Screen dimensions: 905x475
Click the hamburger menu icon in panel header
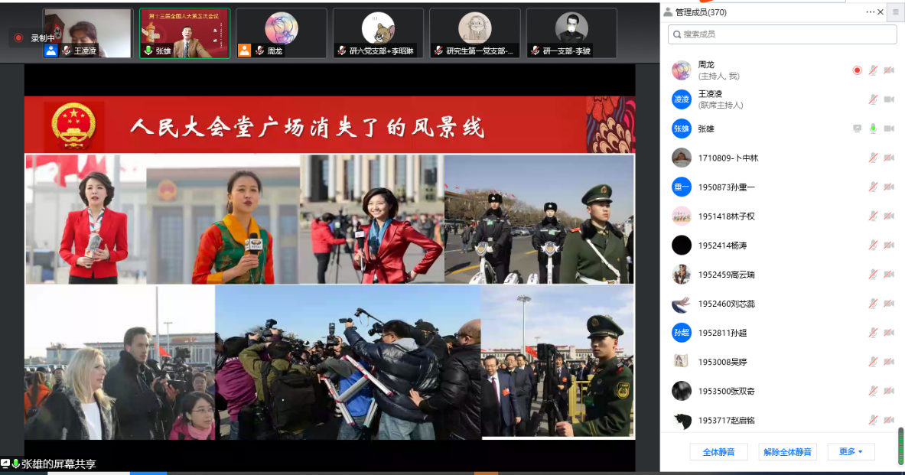coord(894,12)
